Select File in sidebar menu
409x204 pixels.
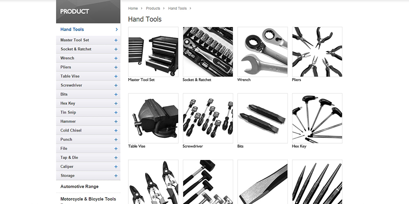coord(64,149)
